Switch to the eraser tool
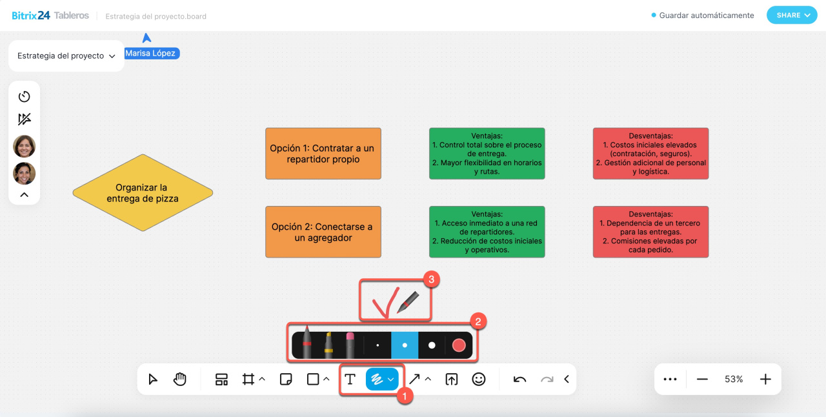The image size is (826, 417). (x=350, y=345)
